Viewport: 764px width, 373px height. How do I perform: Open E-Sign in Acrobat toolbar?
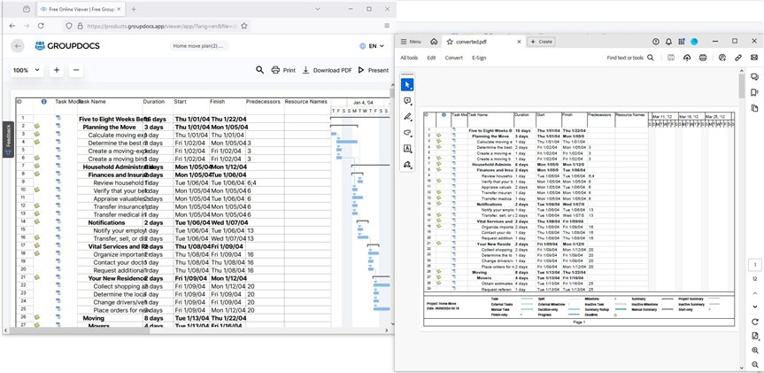tap(479, 58)
